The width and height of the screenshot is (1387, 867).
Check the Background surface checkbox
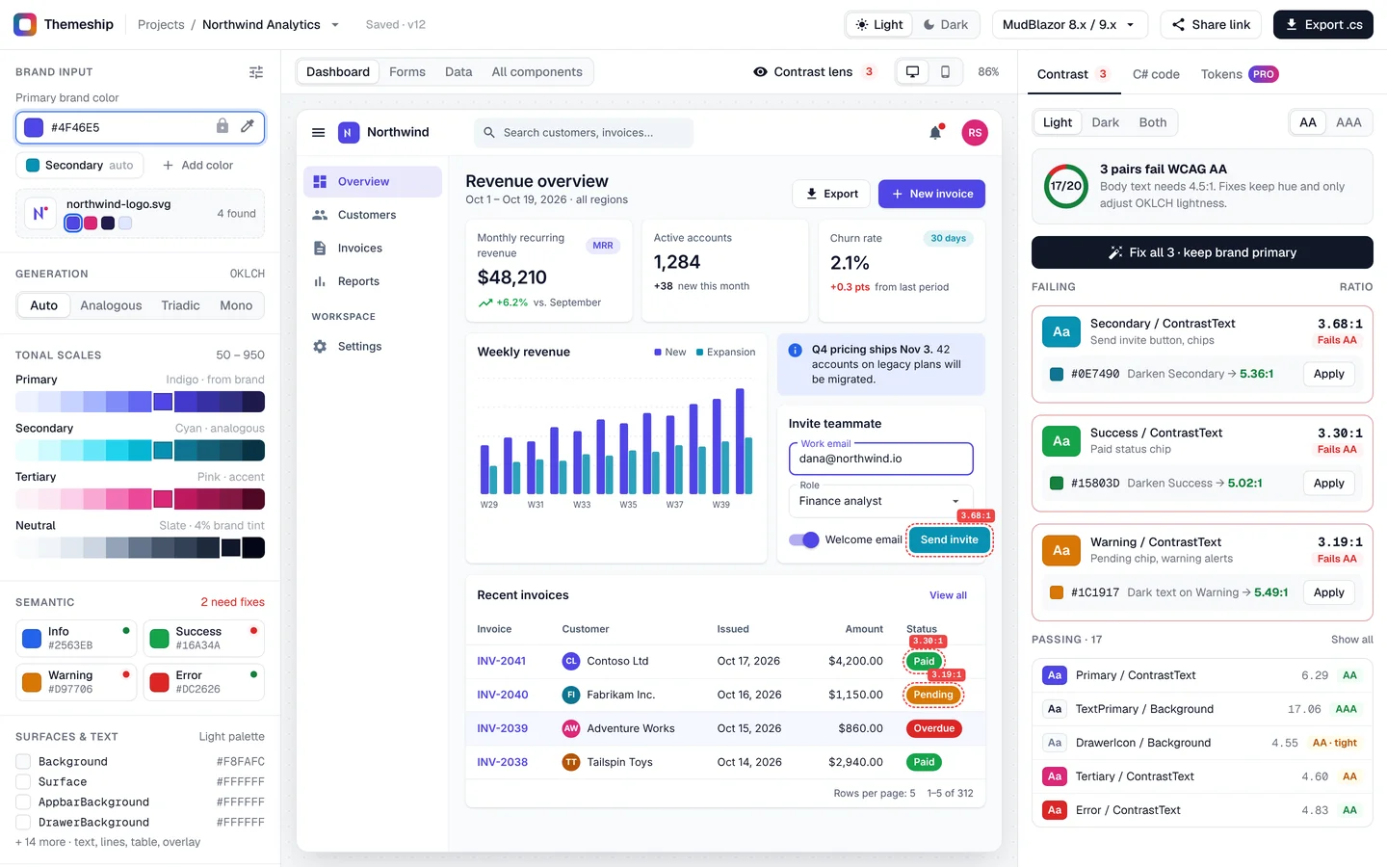click(x=23, y=761)
